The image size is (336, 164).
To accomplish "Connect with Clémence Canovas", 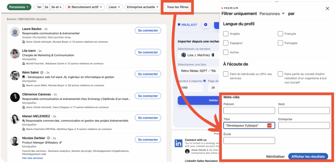I will (x=148, y=96).
